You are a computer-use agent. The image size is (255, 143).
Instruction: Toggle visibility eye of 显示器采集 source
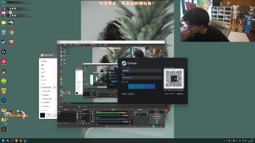pos(90,121)
